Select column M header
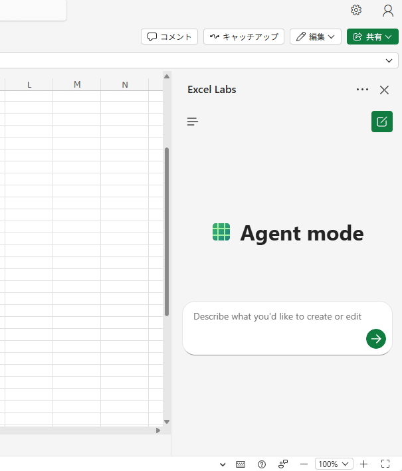The image size is (402, 471). pyautogui.click(x=77, y=85)
